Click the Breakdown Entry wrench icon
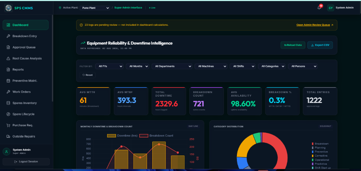This screenshot has width=361, height=171. point(8,36)
